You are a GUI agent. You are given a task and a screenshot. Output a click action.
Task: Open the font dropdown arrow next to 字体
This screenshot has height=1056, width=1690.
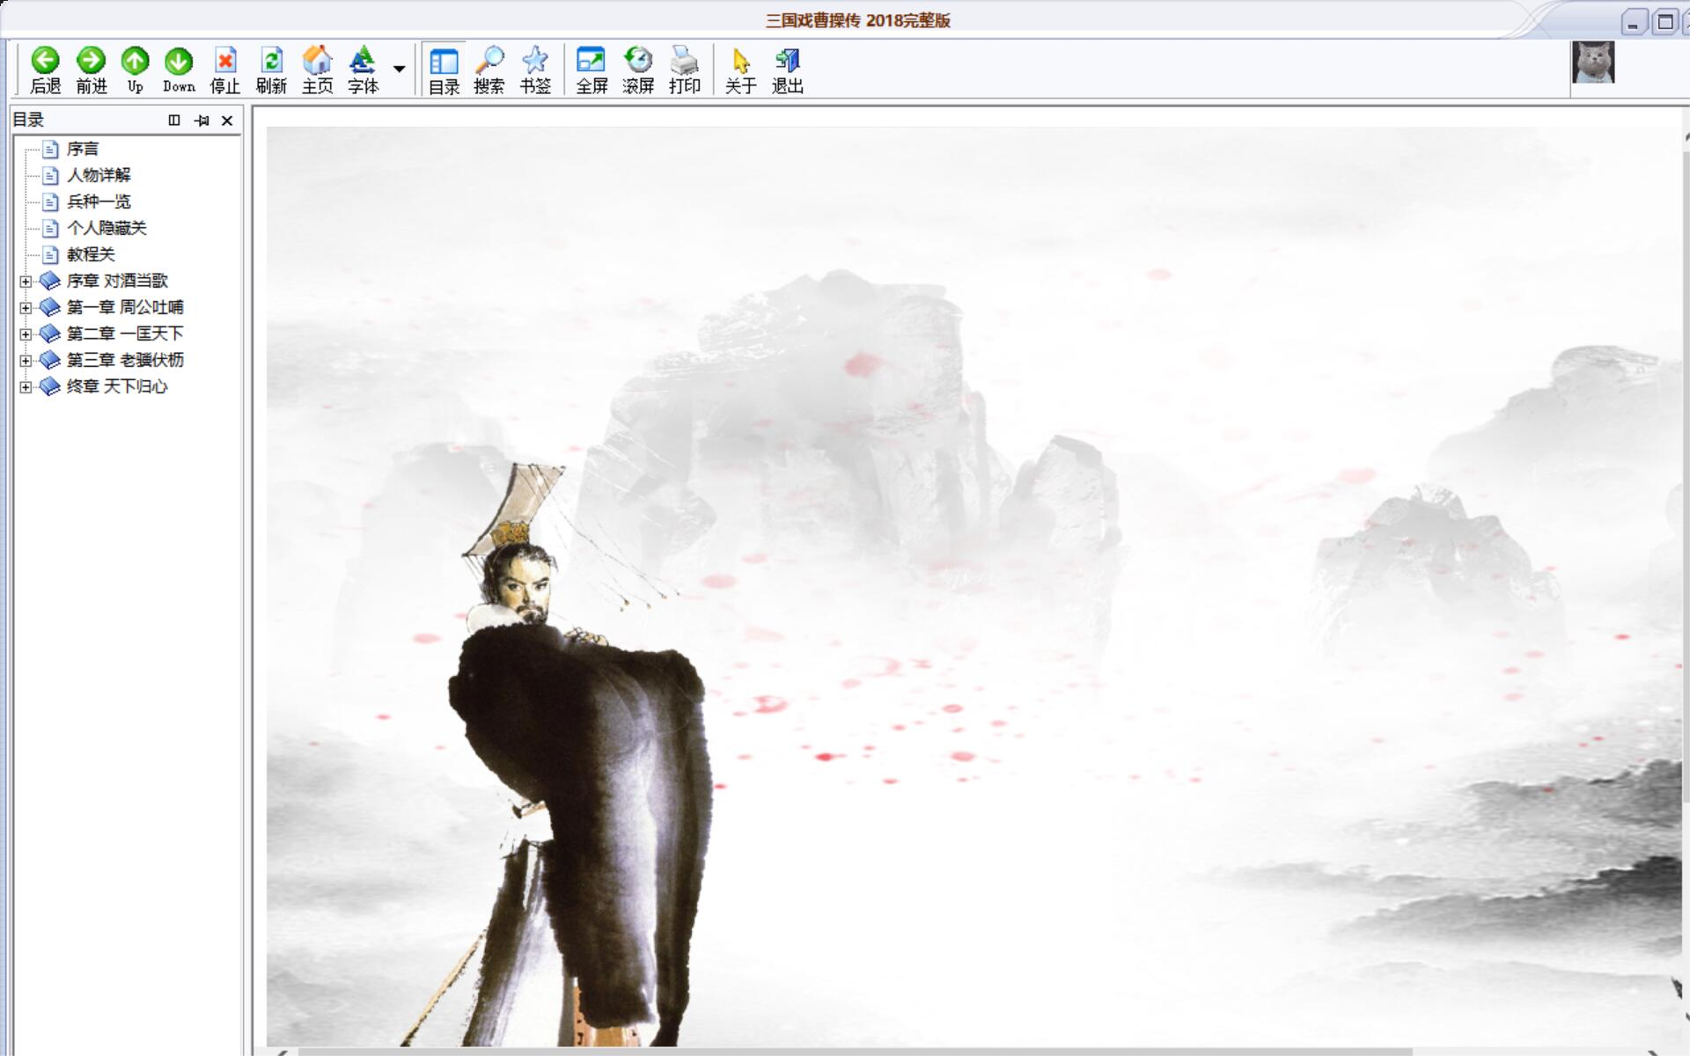[x=399, y=69]
